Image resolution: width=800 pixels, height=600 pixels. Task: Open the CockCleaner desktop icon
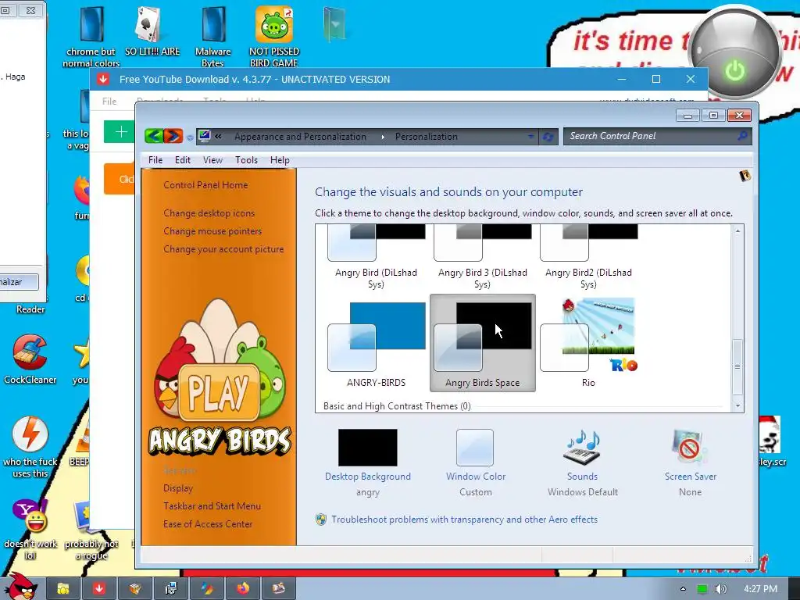[x=30, y=359]
